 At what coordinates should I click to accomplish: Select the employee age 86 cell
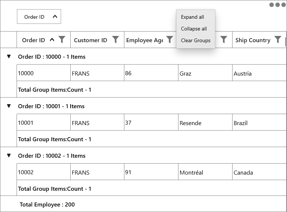pos(151,73)
